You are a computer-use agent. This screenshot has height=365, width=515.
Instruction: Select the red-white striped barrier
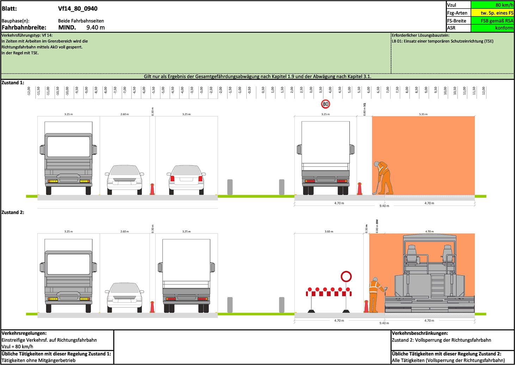[329, 292]
